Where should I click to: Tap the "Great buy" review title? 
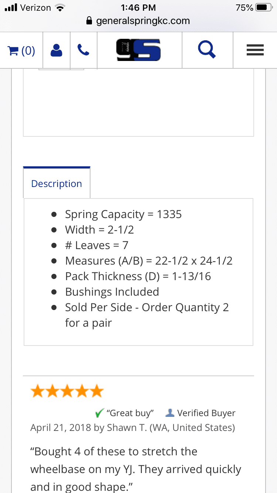coord(130,413)
